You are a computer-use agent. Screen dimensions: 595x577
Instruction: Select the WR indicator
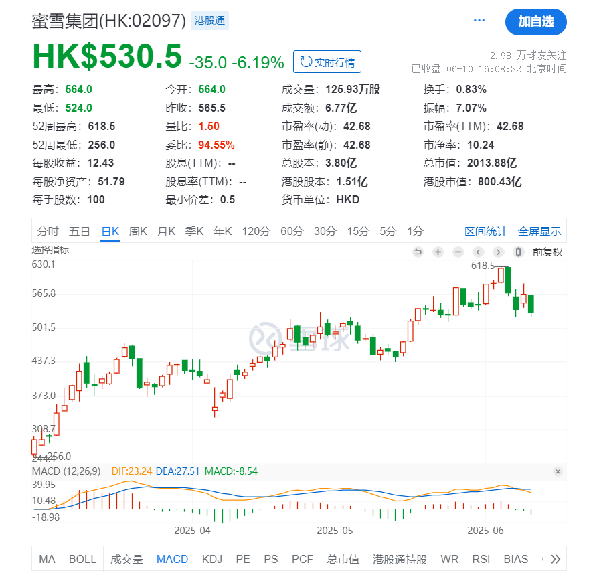tap(450, 559)
